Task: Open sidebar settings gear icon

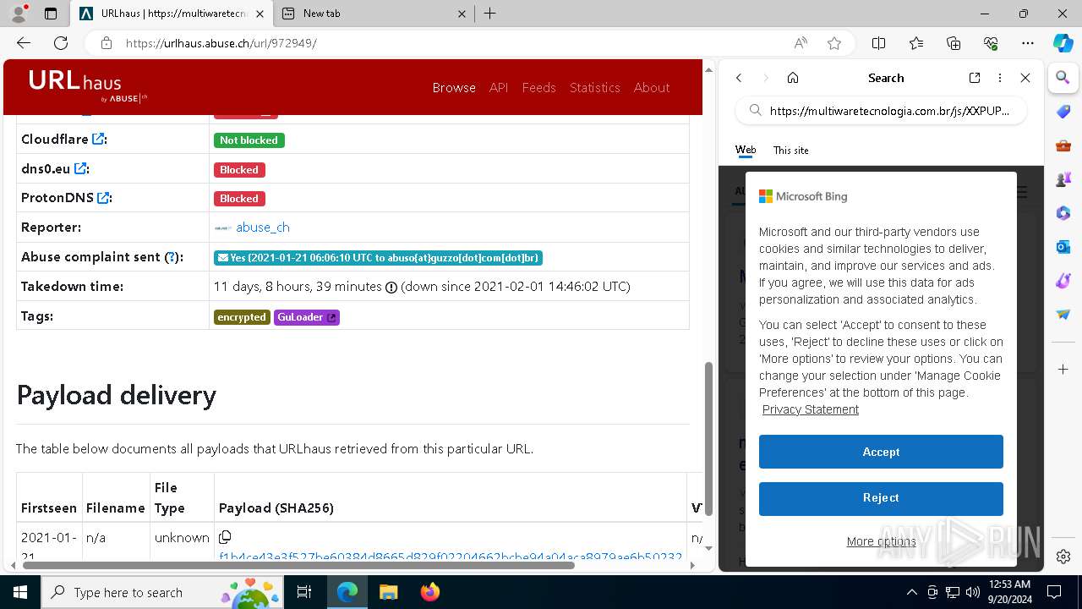Action: [x=1063, y=557]
